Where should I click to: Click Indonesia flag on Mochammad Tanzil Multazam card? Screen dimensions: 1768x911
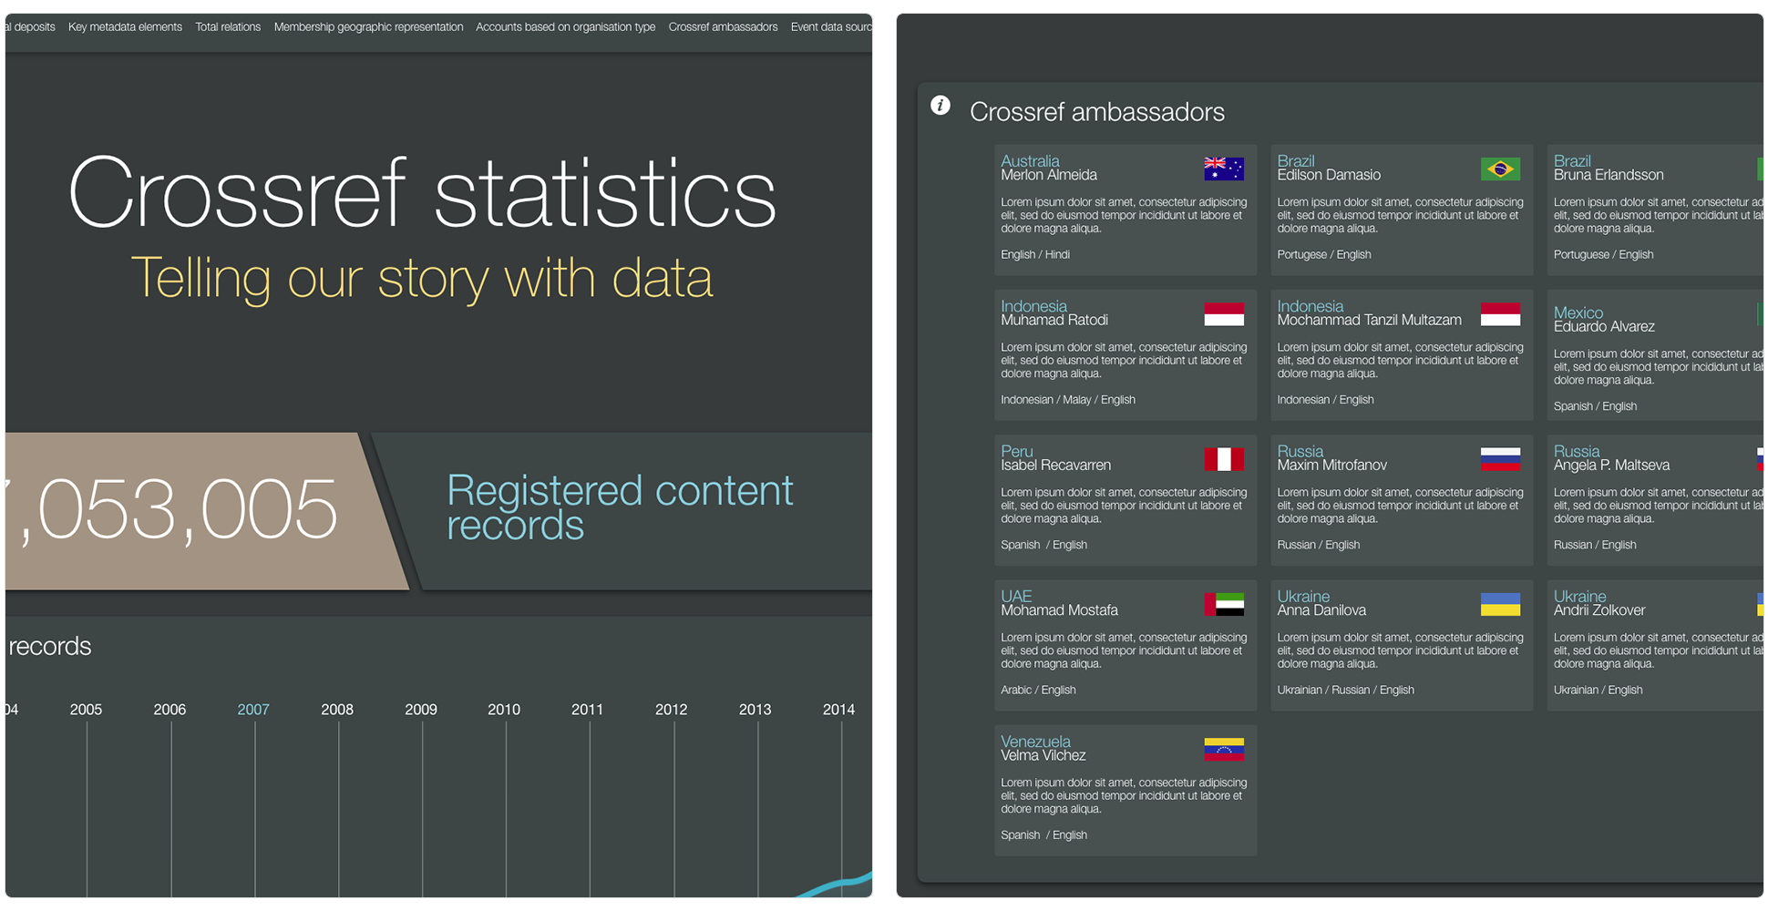pos(1499,314)
